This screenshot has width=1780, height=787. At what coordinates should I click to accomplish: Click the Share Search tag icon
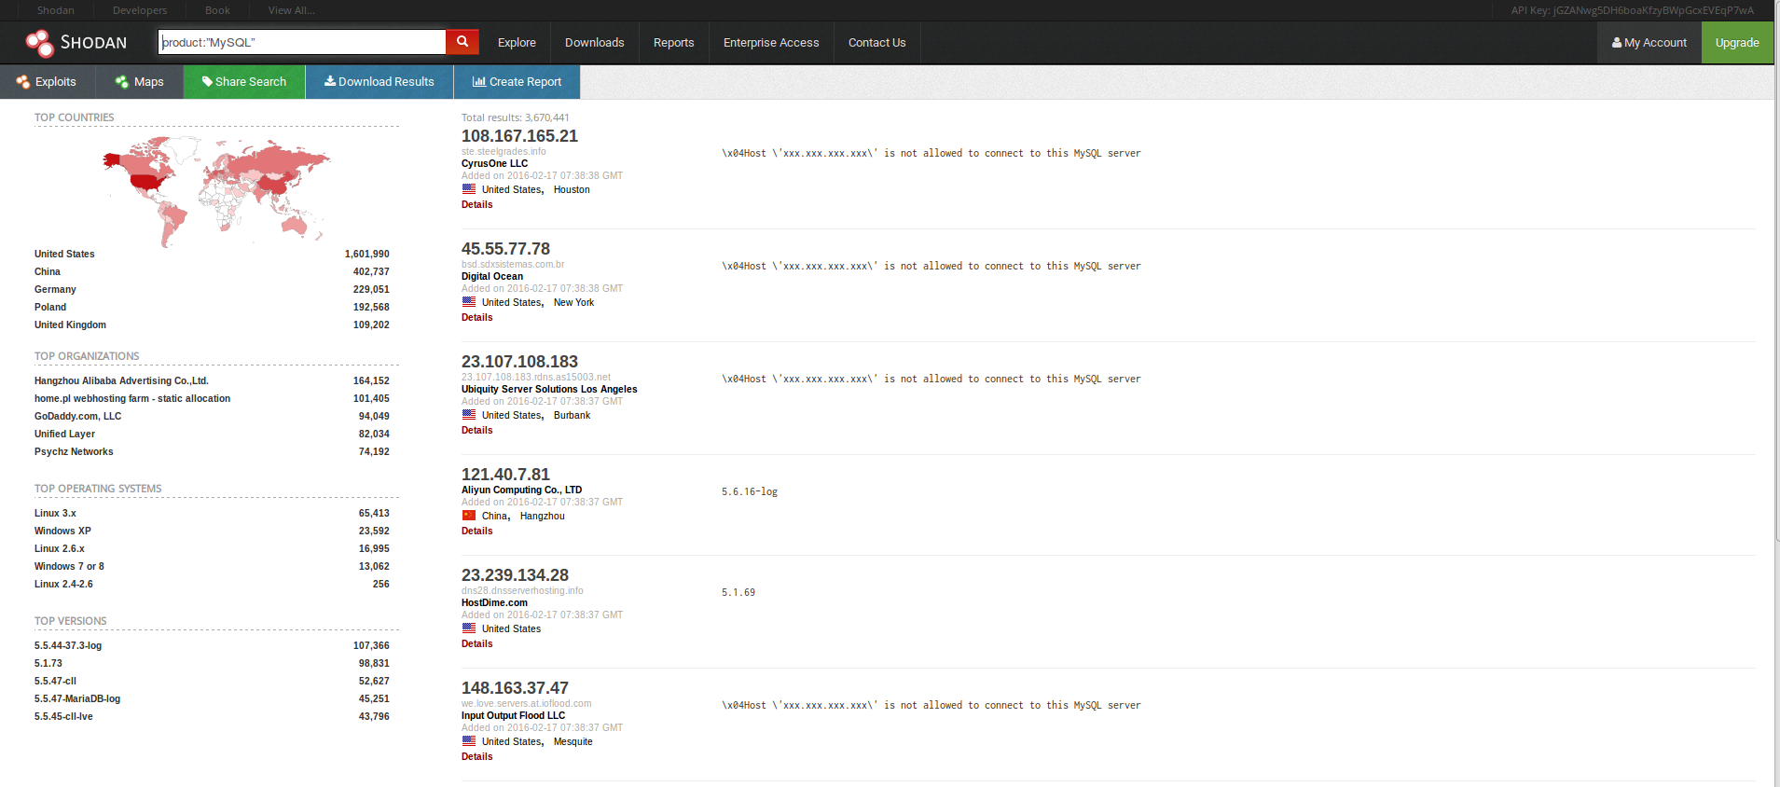click(207, 82)
